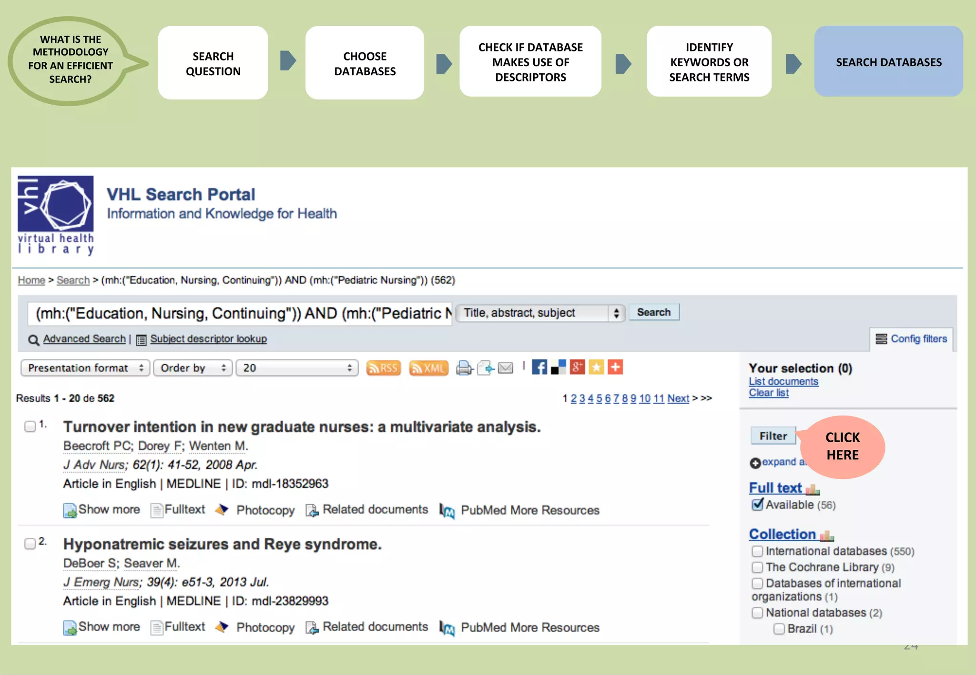976x675 pixels.
Task: Open the Collection bar chart icon
Action: (x=827, y=536)
